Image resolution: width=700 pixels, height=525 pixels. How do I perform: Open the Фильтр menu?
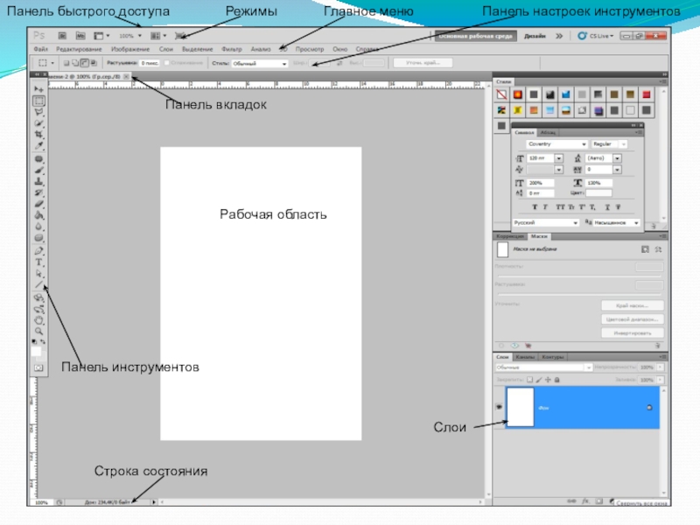click(x=232, y=50)
